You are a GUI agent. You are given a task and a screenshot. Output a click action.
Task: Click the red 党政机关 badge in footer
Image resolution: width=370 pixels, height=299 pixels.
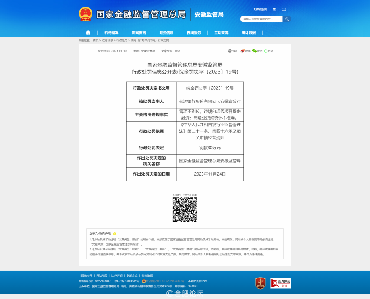click(260, 283)
